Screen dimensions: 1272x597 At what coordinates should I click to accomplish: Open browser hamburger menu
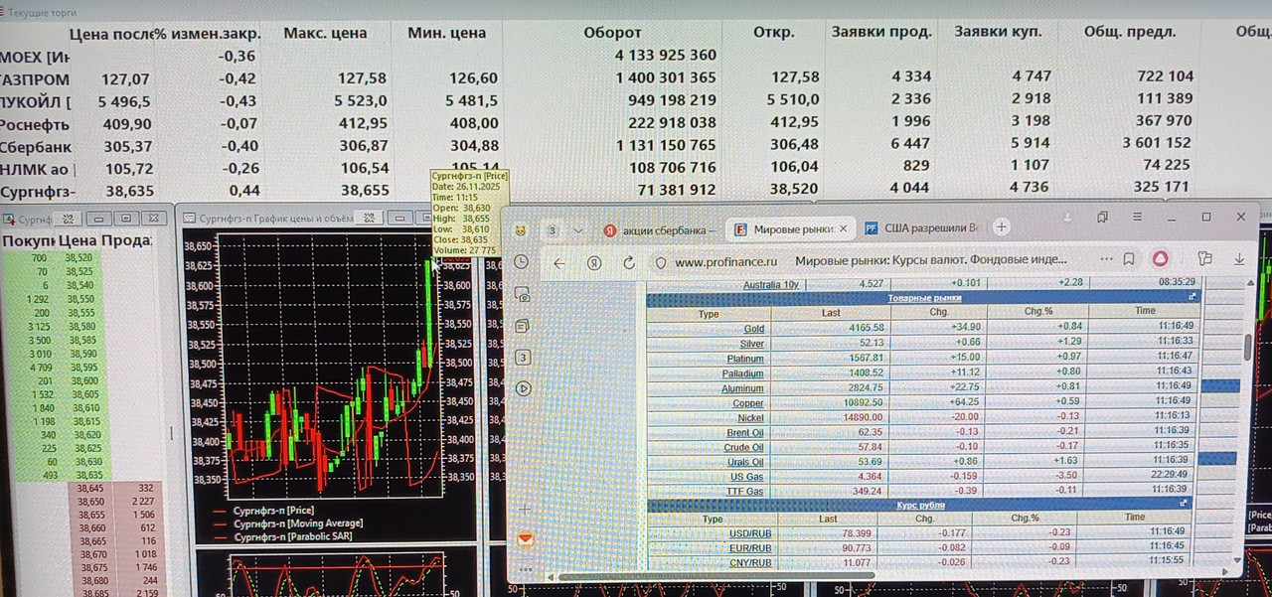1136,217
